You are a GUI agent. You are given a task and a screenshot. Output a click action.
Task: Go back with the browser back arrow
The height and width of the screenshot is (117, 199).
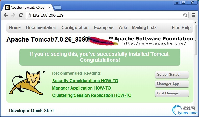click(6, 15)
